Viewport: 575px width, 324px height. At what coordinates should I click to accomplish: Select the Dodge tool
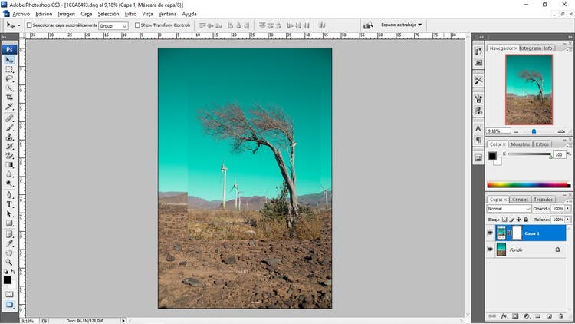(x=9, y=183)
